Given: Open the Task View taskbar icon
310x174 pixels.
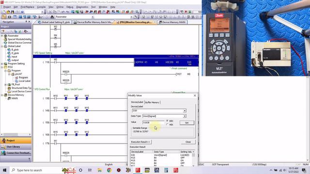Looking at the screenshot, I should [90, 170].
